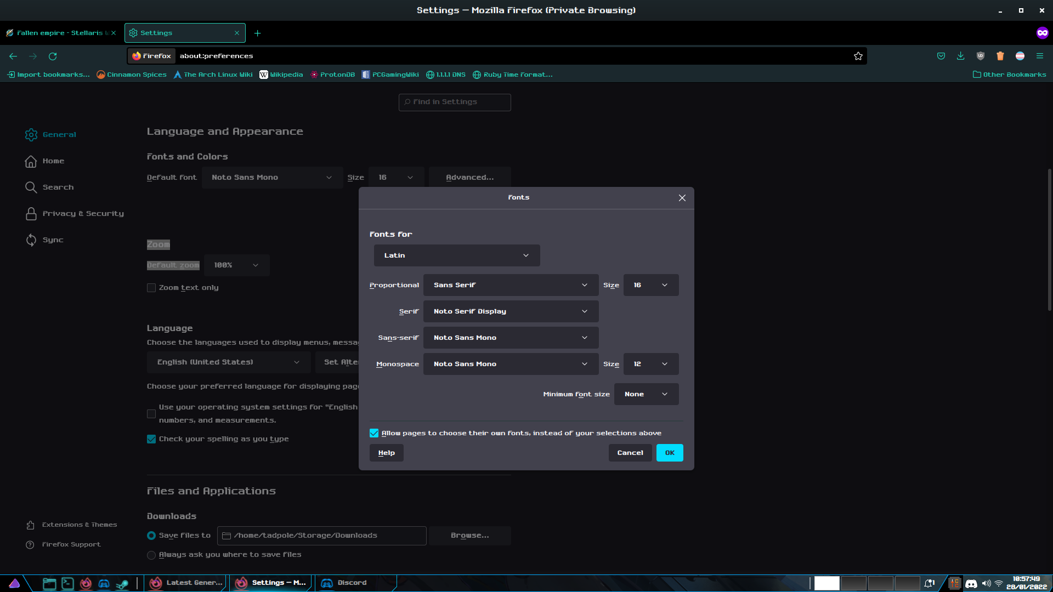Click OK in the Fonts dialog
This screenshot has width=1053, height=592.
[670, 453]
